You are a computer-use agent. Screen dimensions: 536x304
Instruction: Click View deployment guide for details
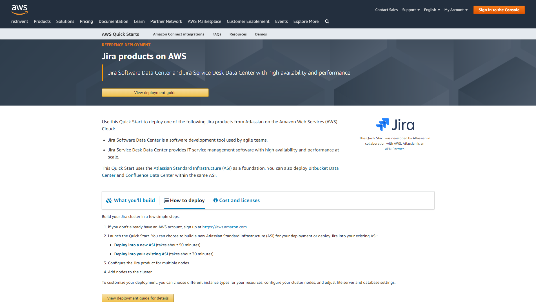[x=138, y=298]
